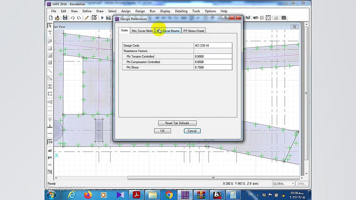356x200 pixels.
Task: Open the Options menu
Action: point(210,11)
